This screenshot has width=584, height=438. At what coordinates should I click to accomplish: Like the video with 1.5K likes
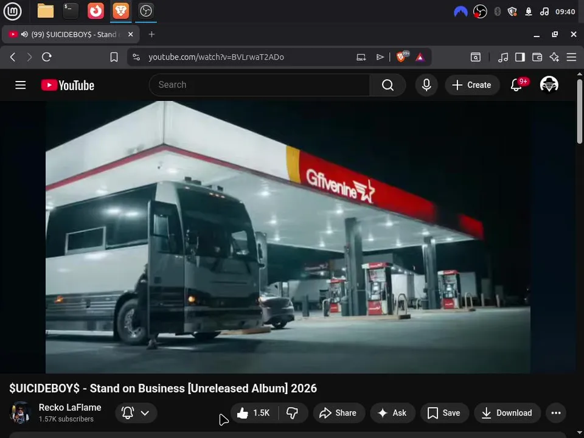[x=254, y=412]
